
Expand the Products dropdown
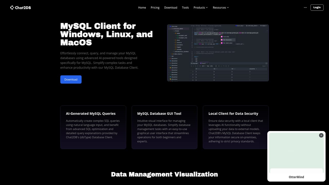pyautogui.click(x=200, y=7)
